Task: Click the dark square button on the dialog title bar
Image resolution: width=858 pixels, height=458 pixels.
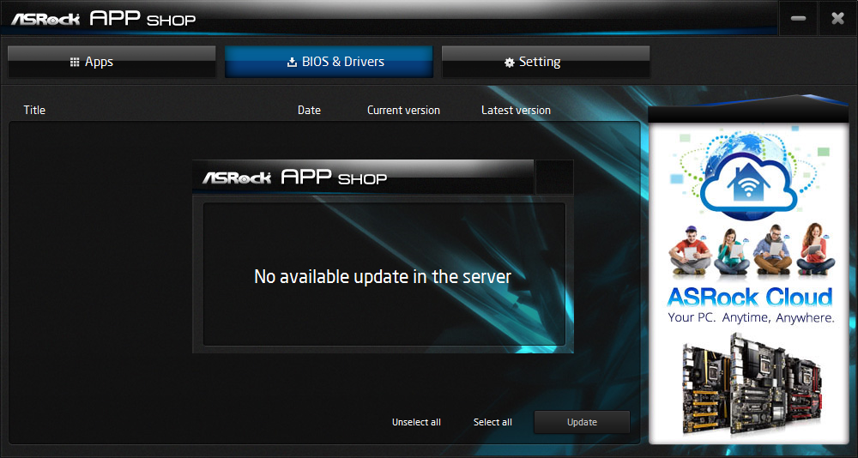Action: pyautogui.click(x=554, y=177)
